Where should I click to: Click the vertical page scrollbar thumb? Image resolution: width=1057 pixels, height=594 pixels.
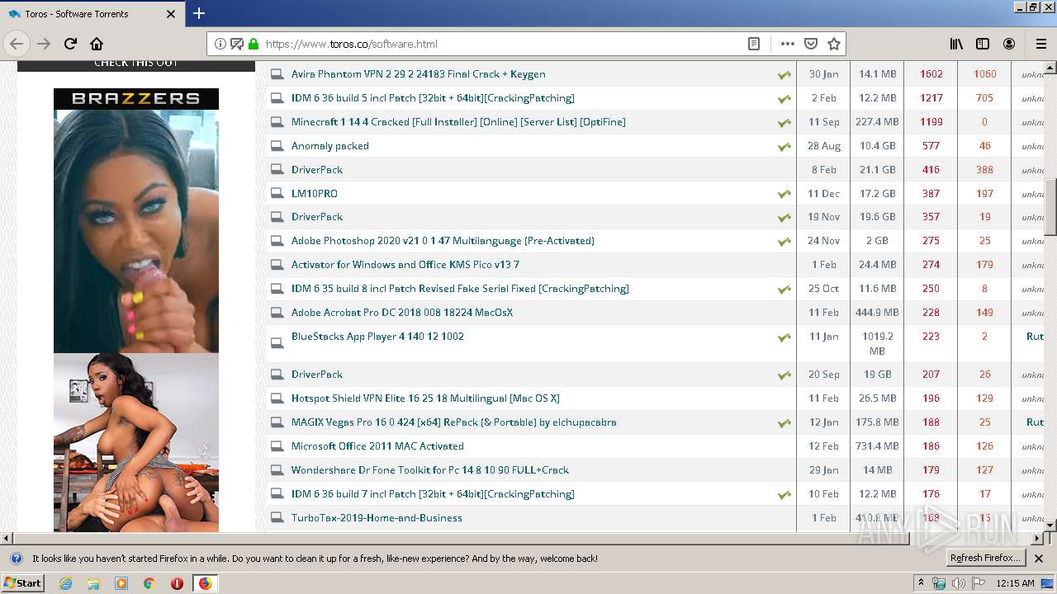click(1050, 207)
